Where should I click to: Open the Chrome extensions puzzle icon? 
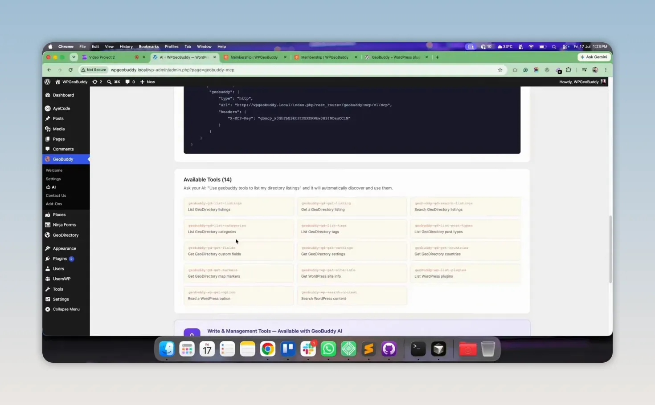pyautogui.click(x=569, y=70)
